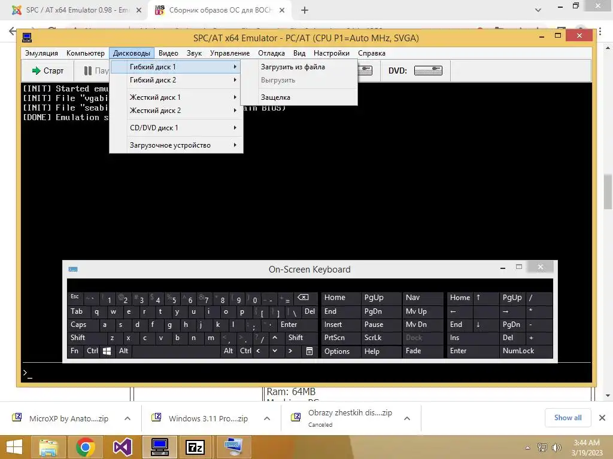Select Загрузить из файла menu entry
This screenshot has height=459, width=613.
[299, 67]
